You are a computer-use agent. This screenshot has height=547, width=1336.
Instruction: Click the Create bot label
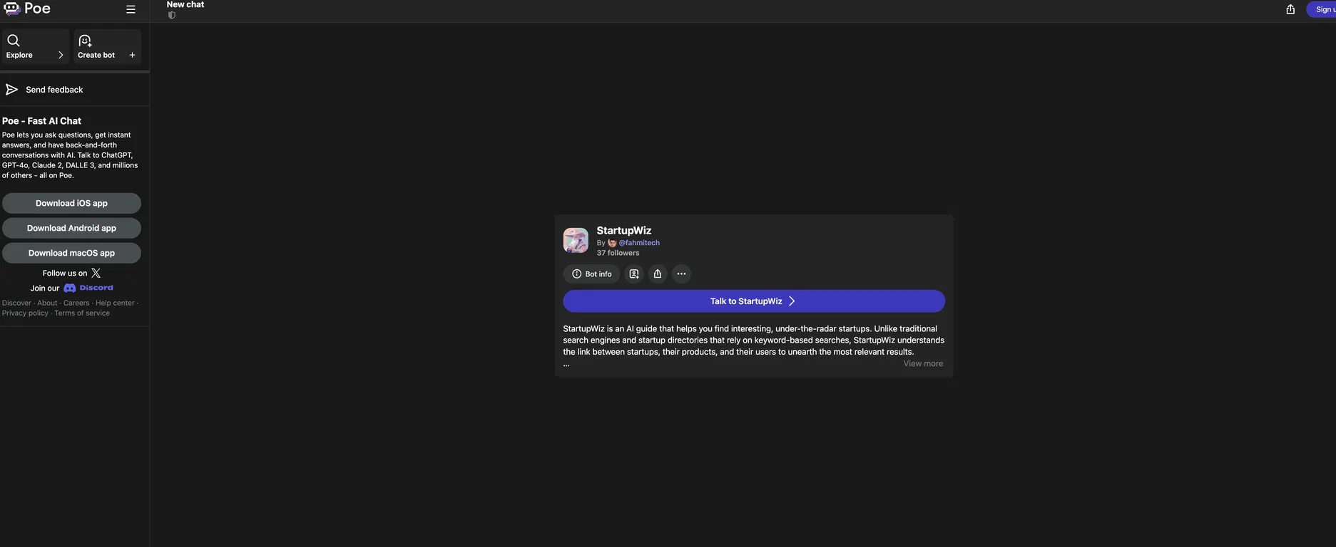[96, 55]
